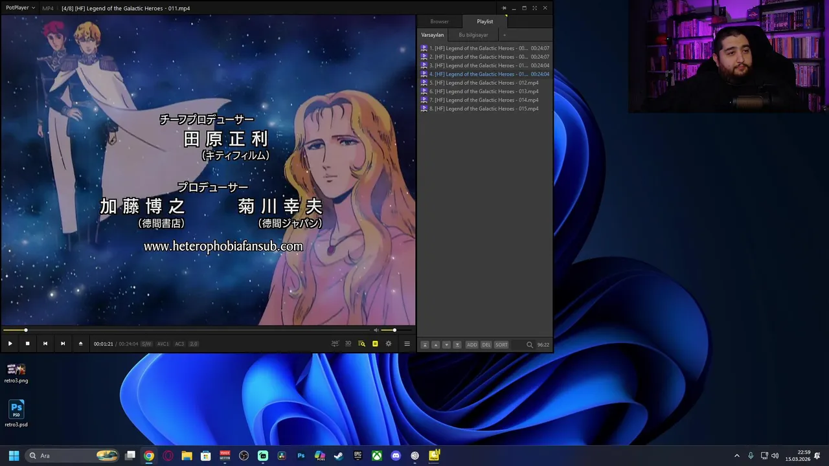The width and height of the screenshot is (829, 466).
Task: Open the chapter/bookmark search icon
Action: click(x=361, y=344)
